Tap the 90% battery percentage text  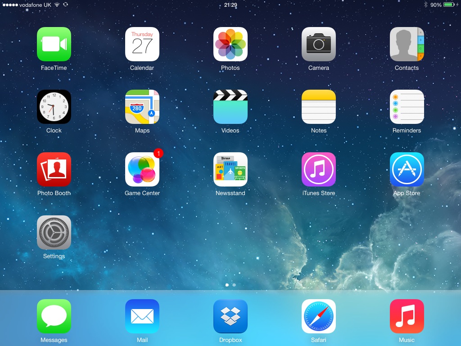tap(436, 5)
